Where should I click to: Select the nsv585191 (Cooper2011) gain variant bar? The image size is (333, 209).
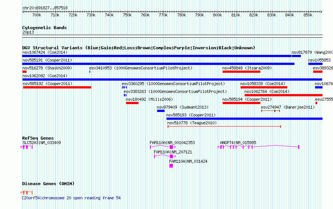(158, 64)
